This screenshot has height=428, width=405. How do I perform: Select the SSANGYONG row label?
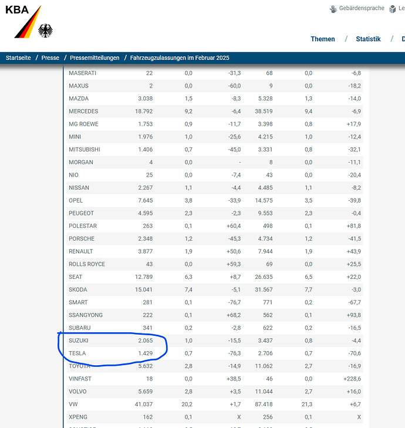[x=86, y=315]
